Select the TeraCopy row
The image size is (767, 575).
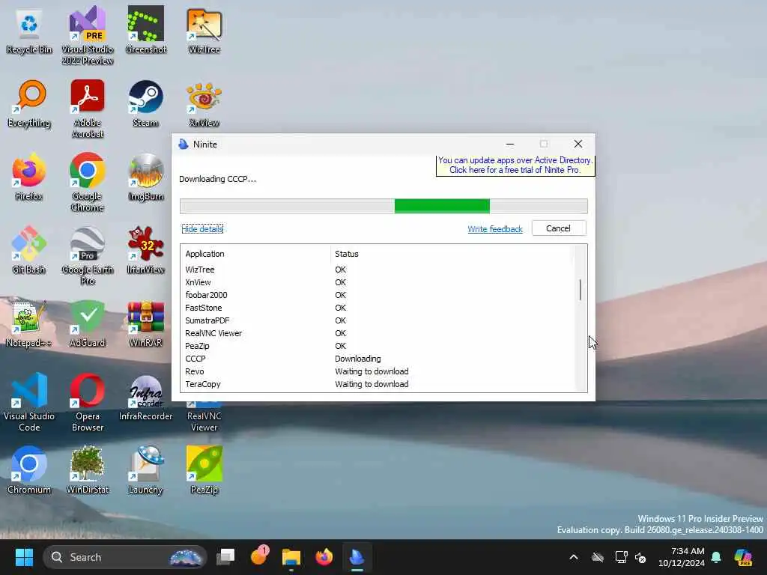tap(377, 384)
